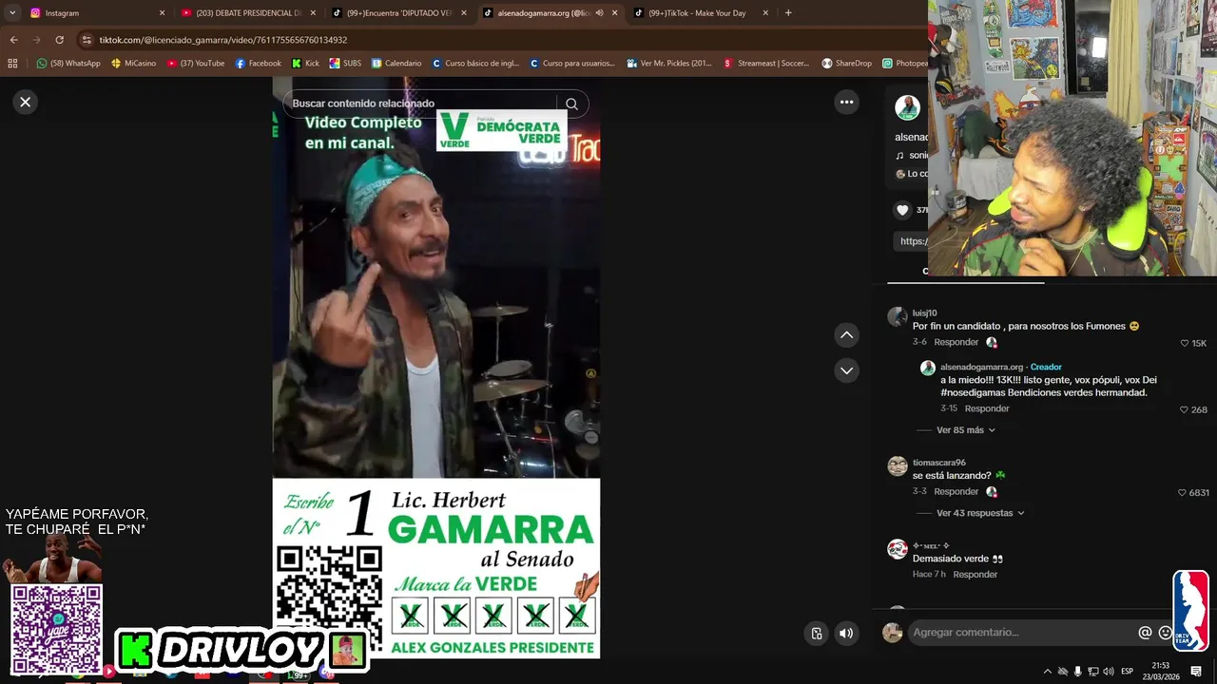Open the ShareDrop bookmark
This screenshot has width=1217, height=684.
coord(847,64)
